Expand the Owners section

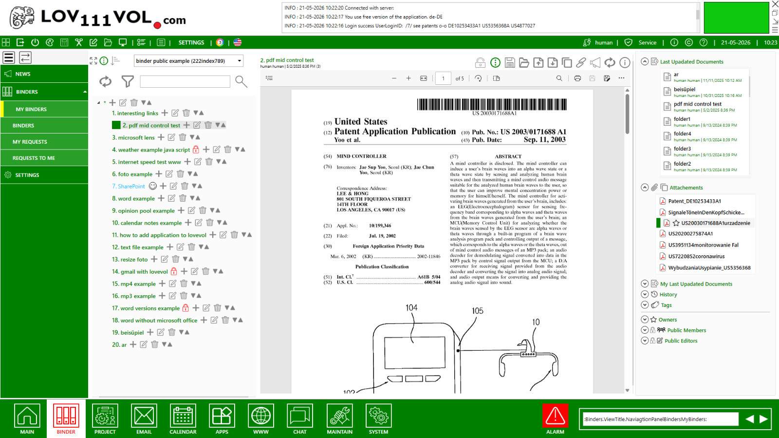pyautogui.click(x=645, y=320)
